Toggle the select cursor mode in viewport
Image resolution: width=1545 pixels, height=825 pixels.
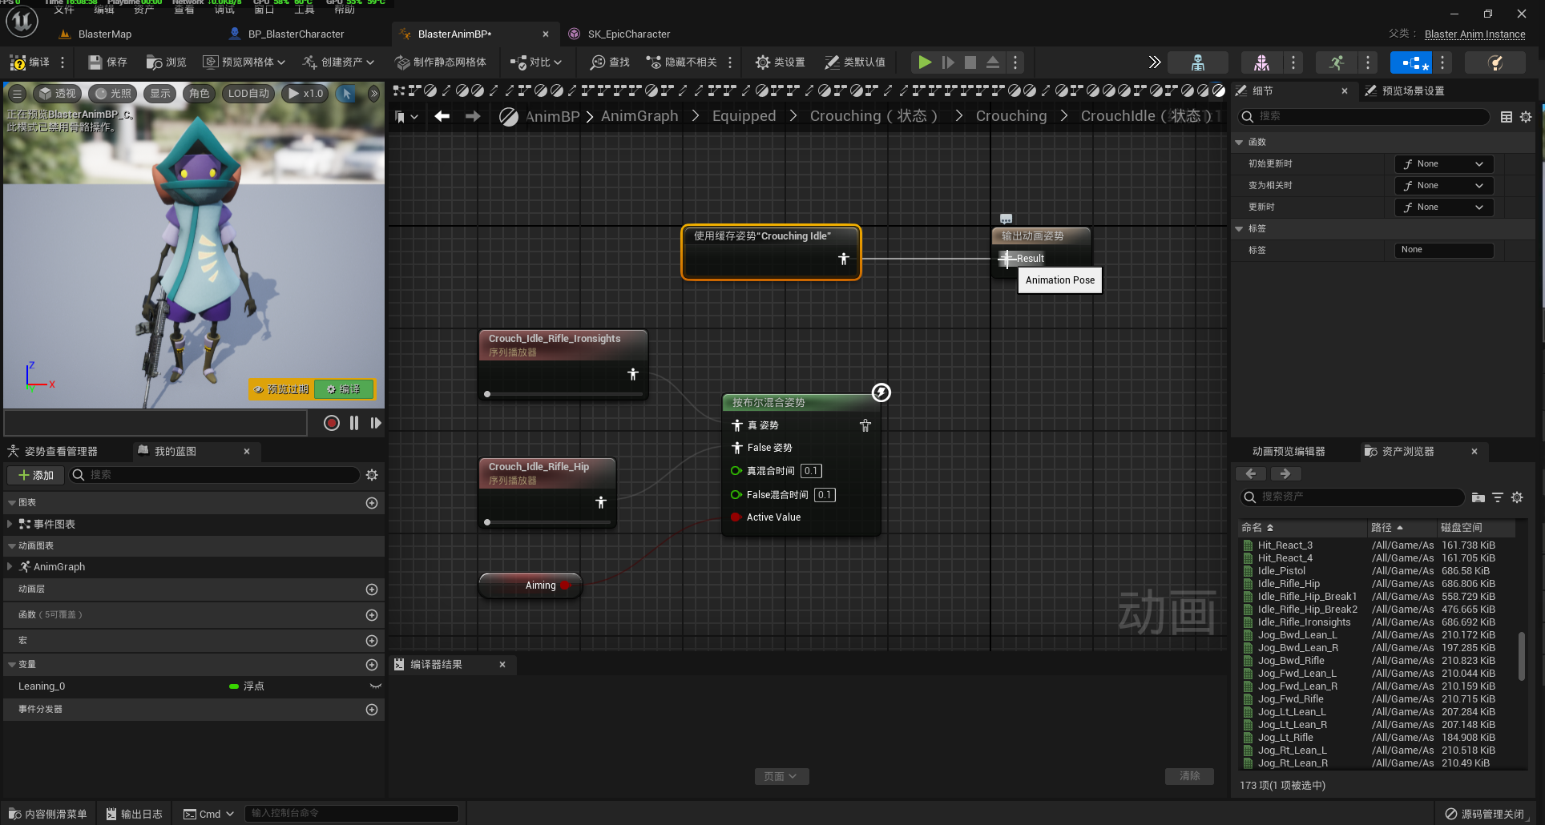(347, 94)
